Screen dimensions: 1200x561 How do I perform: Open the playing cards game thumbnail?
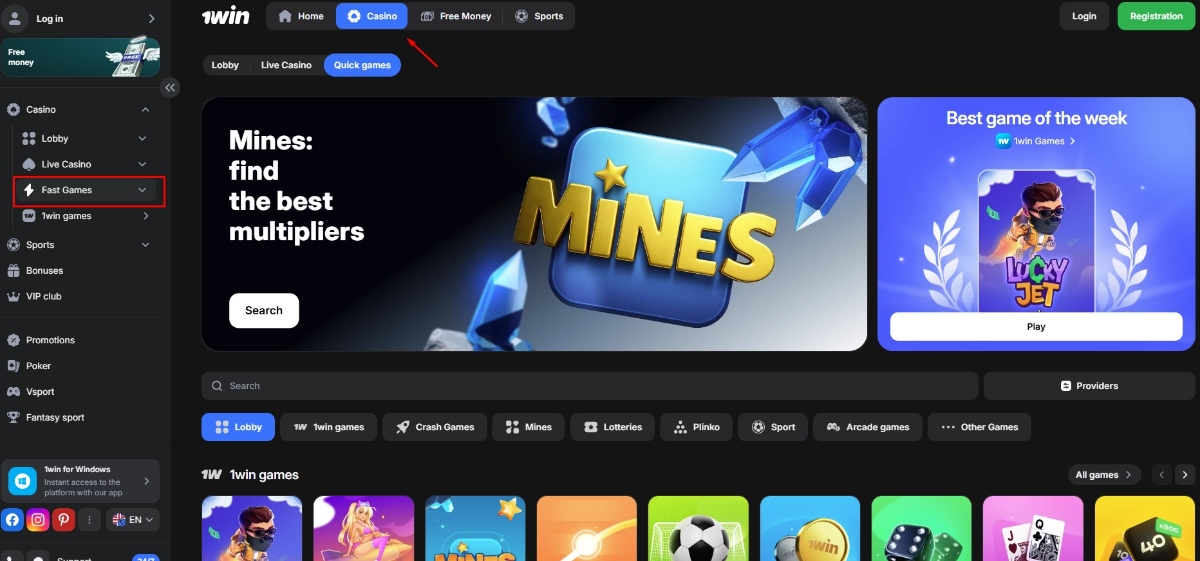coord(1033,528)
